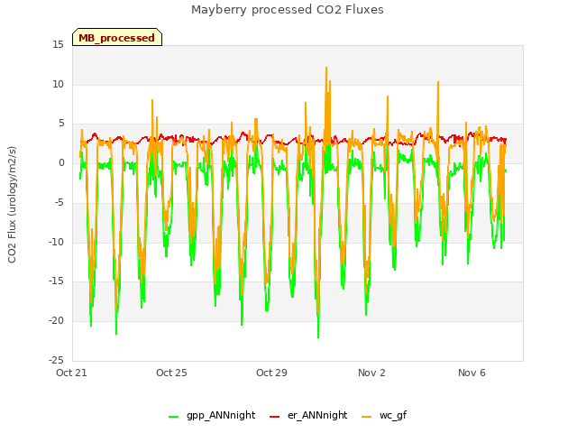The image size is (577, 433).
Task: Click the orange wc_gf legend color marker
Action: (367, 417)
